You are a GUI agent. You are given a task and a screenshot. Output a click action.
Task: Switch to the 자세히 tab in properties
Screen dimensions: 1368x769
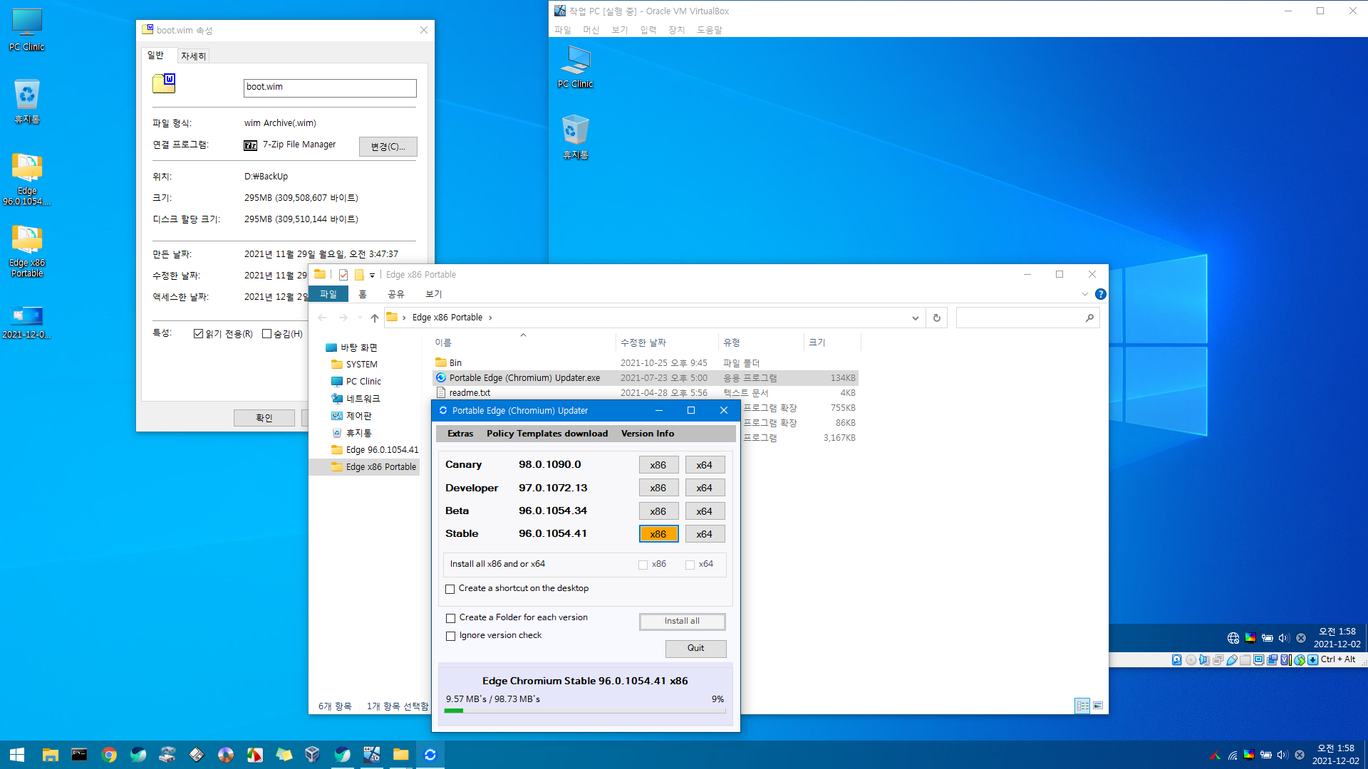(x=193, y=56)
